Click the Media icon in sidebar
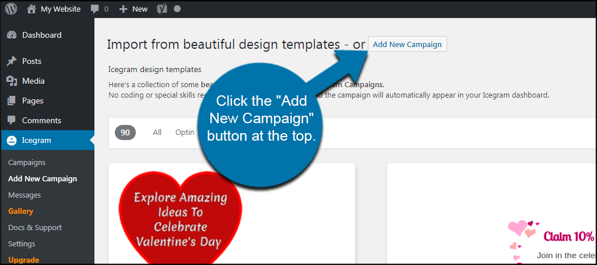Screen dimensions: 597x265 tap(12, 81)
